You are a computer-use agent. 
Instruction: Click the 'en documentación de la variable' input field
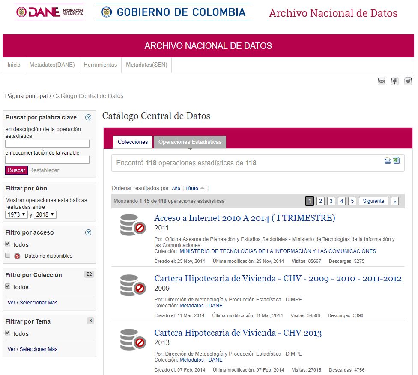tap(47, 160)
